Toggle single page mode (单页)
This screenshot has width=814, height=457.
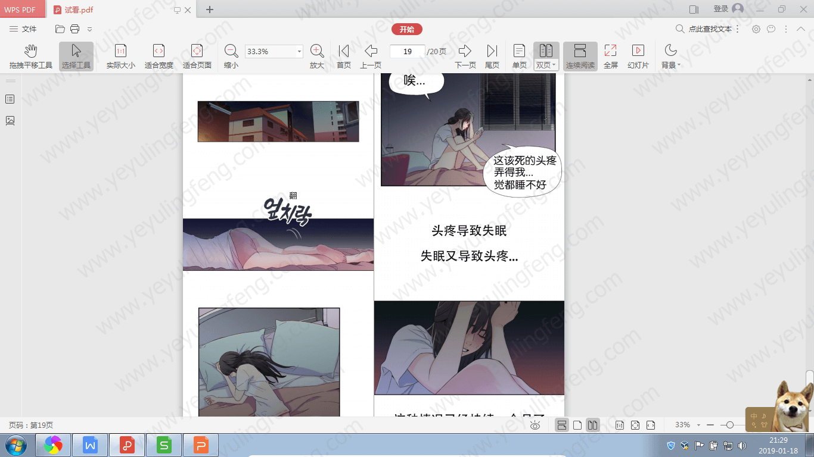tap(520, 57)
